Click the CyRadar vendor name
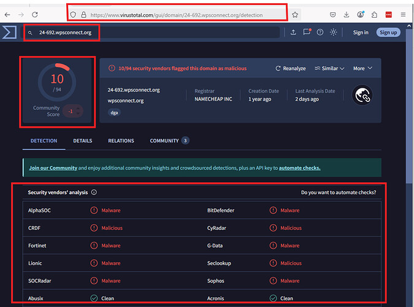 click(217, 228)
